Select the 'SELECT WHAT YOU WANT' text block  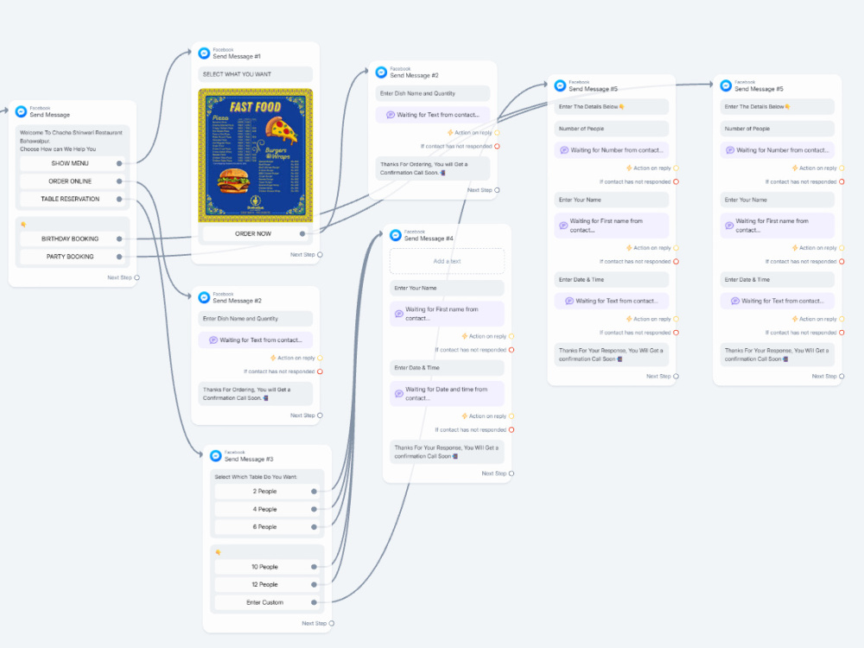[x=255, y=74]
